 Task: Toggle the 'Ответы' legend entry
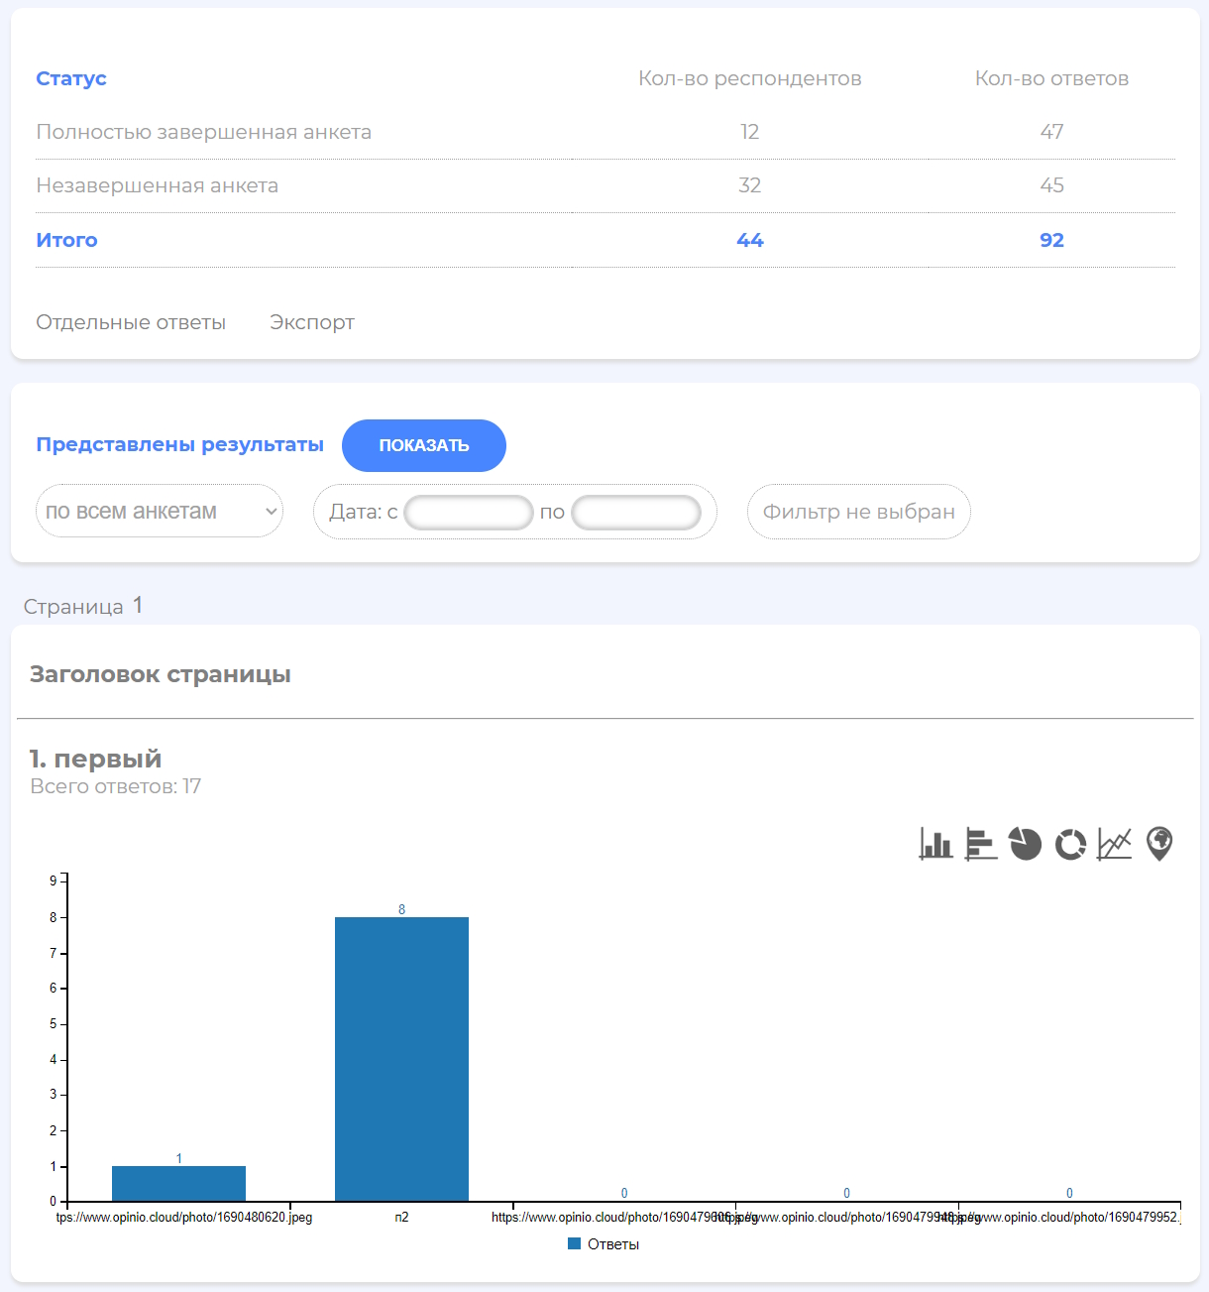(x=604, y=1244)
